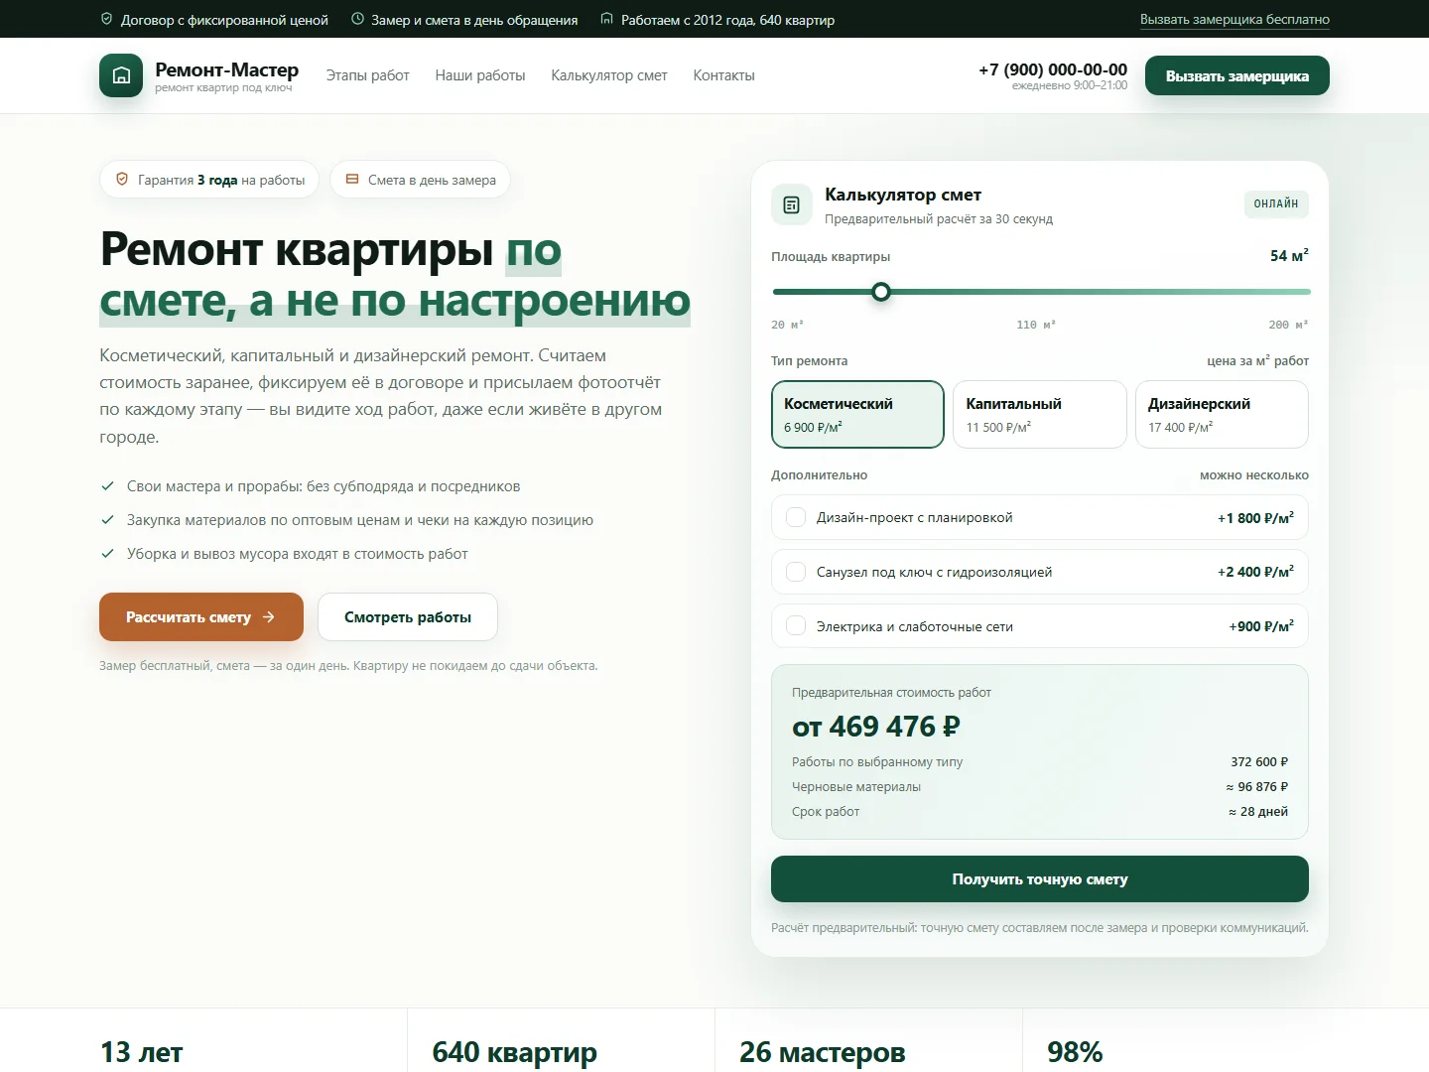Toggle Электрика и слаботочные сети checkbox
This screenshot has height=1072, width=1429.
click(x=796, y=626)
